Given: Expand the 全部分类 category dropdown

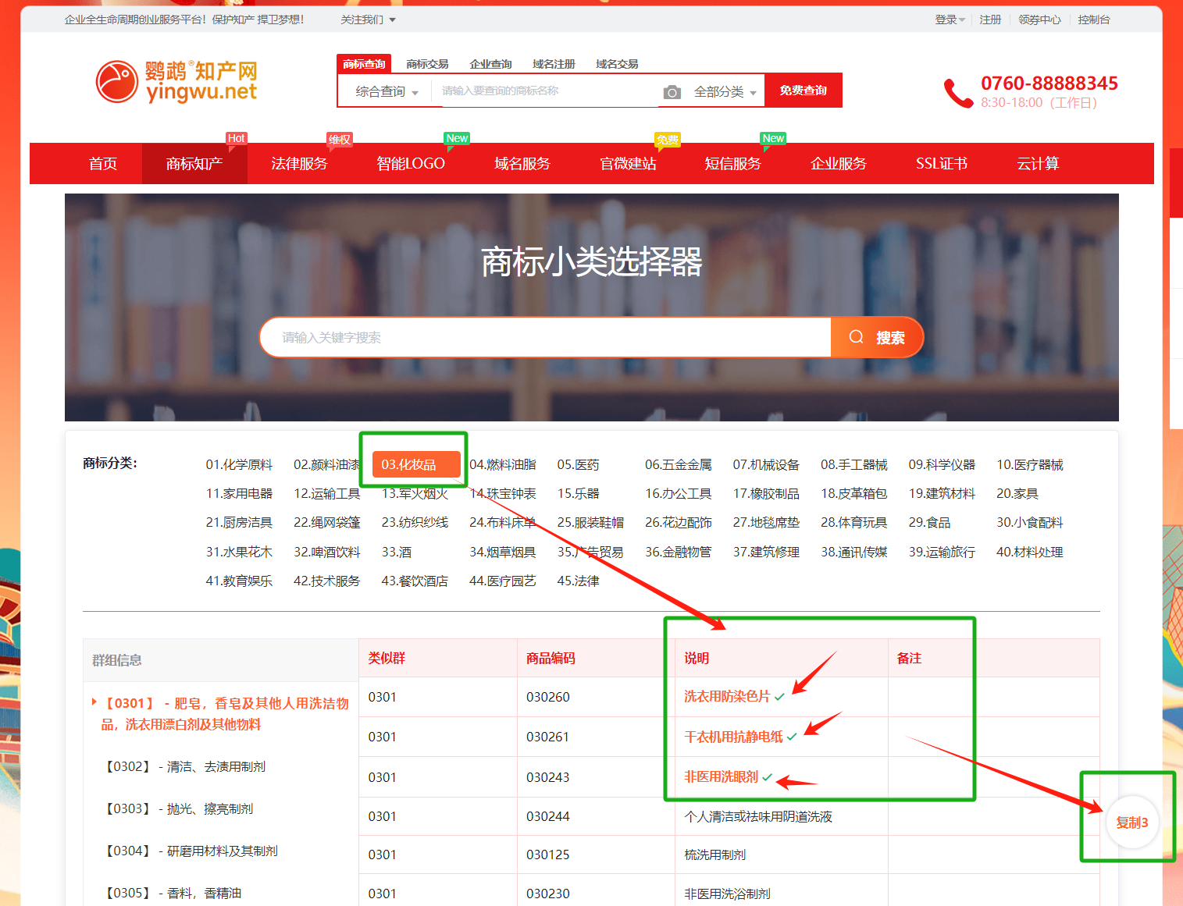Looking at the screenshot, I should pyautogui.click(x=725, y=92).
